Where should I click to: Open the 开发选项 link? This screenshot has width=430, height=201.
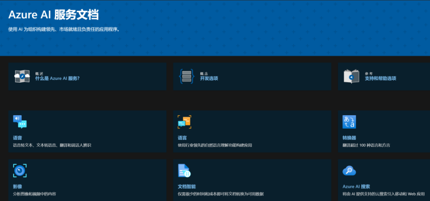click(209, 79)
